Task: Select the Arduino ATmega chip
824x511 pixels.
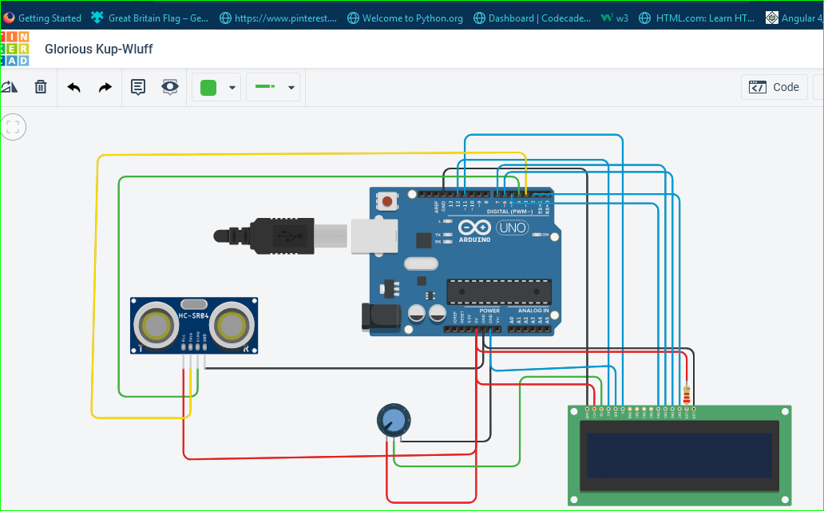Action: 499,291
